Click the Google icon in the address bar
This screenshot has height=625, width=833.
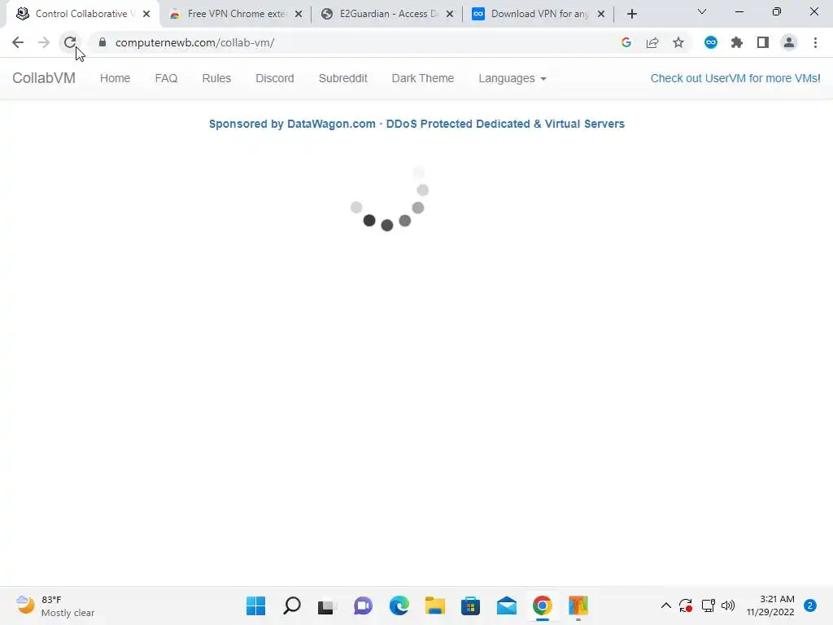(626, 42)
